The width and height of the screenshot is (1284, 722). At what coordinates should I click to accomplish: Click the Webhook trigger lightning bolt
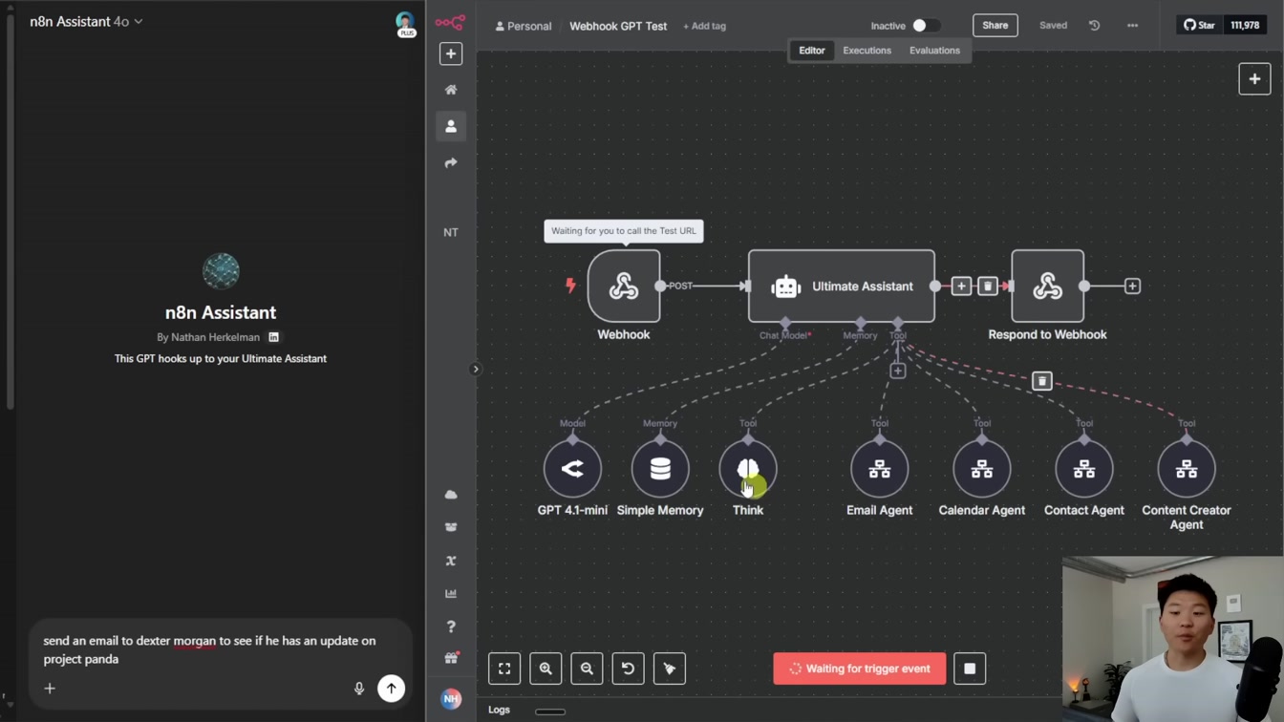[x=570, y=286]
